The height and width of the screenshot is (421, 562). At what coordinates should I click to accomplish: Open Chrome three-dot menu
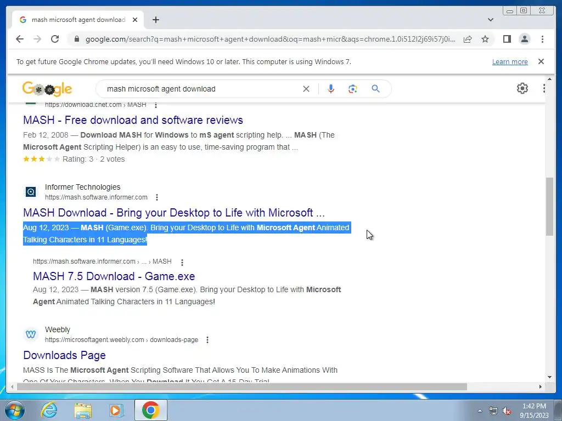tap(542, 39)
